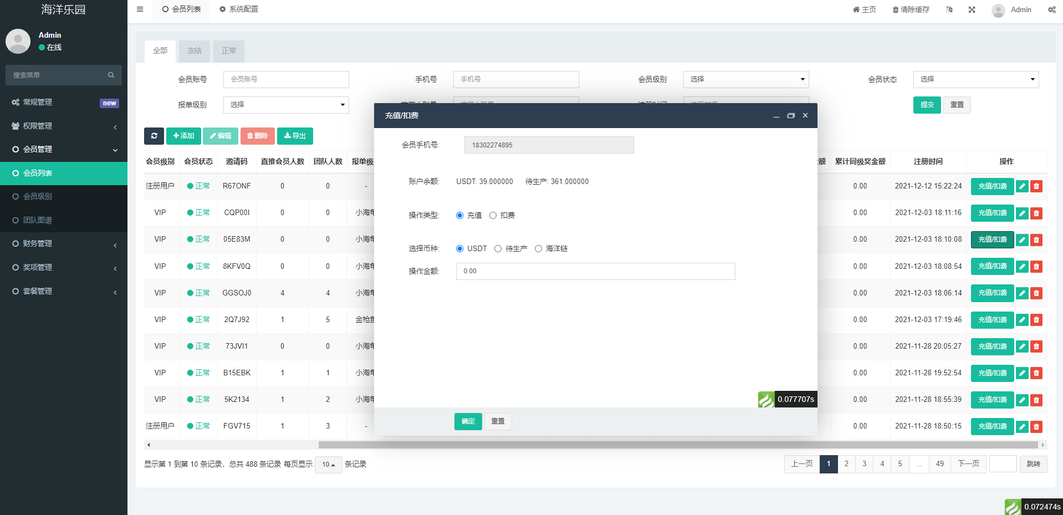Click the 确定 button in the recharge dialog
Viewport: 1063px width, 515px height.
point(467,421)
